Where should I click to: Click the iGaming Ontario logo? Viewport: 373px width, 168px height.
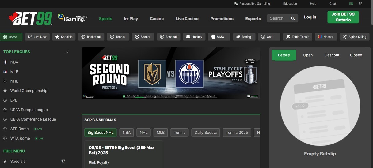73,18
